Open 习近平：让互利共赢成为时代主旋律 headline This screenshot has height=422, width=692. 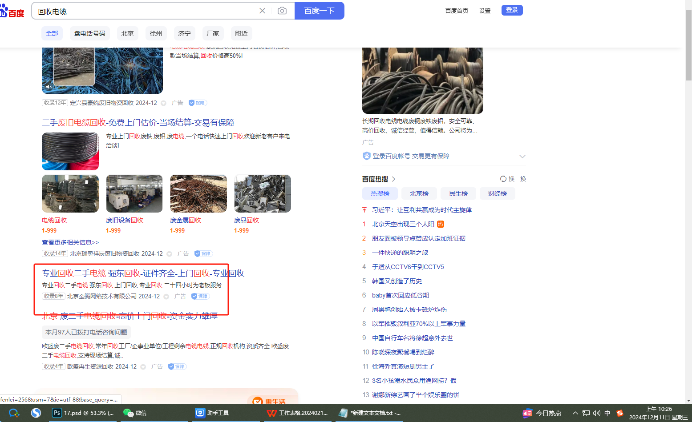click(x=422, y=210)
